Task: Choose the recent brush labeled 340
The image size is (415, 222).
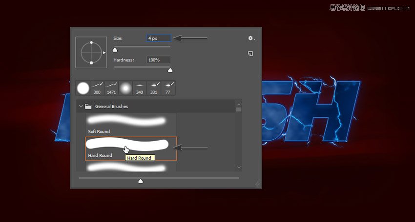Action: (140, 88)
